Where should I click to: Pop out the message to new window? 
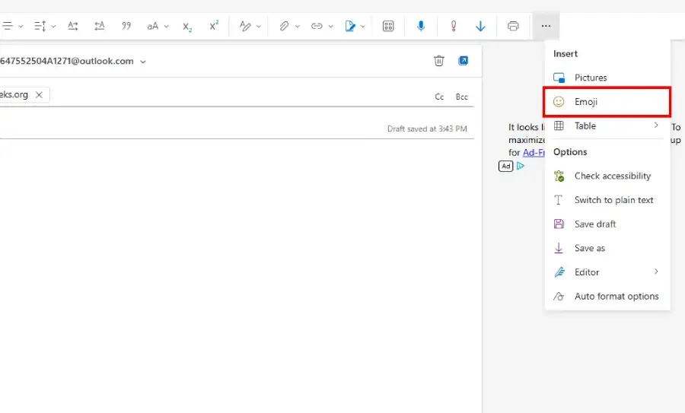click(463, 61)
